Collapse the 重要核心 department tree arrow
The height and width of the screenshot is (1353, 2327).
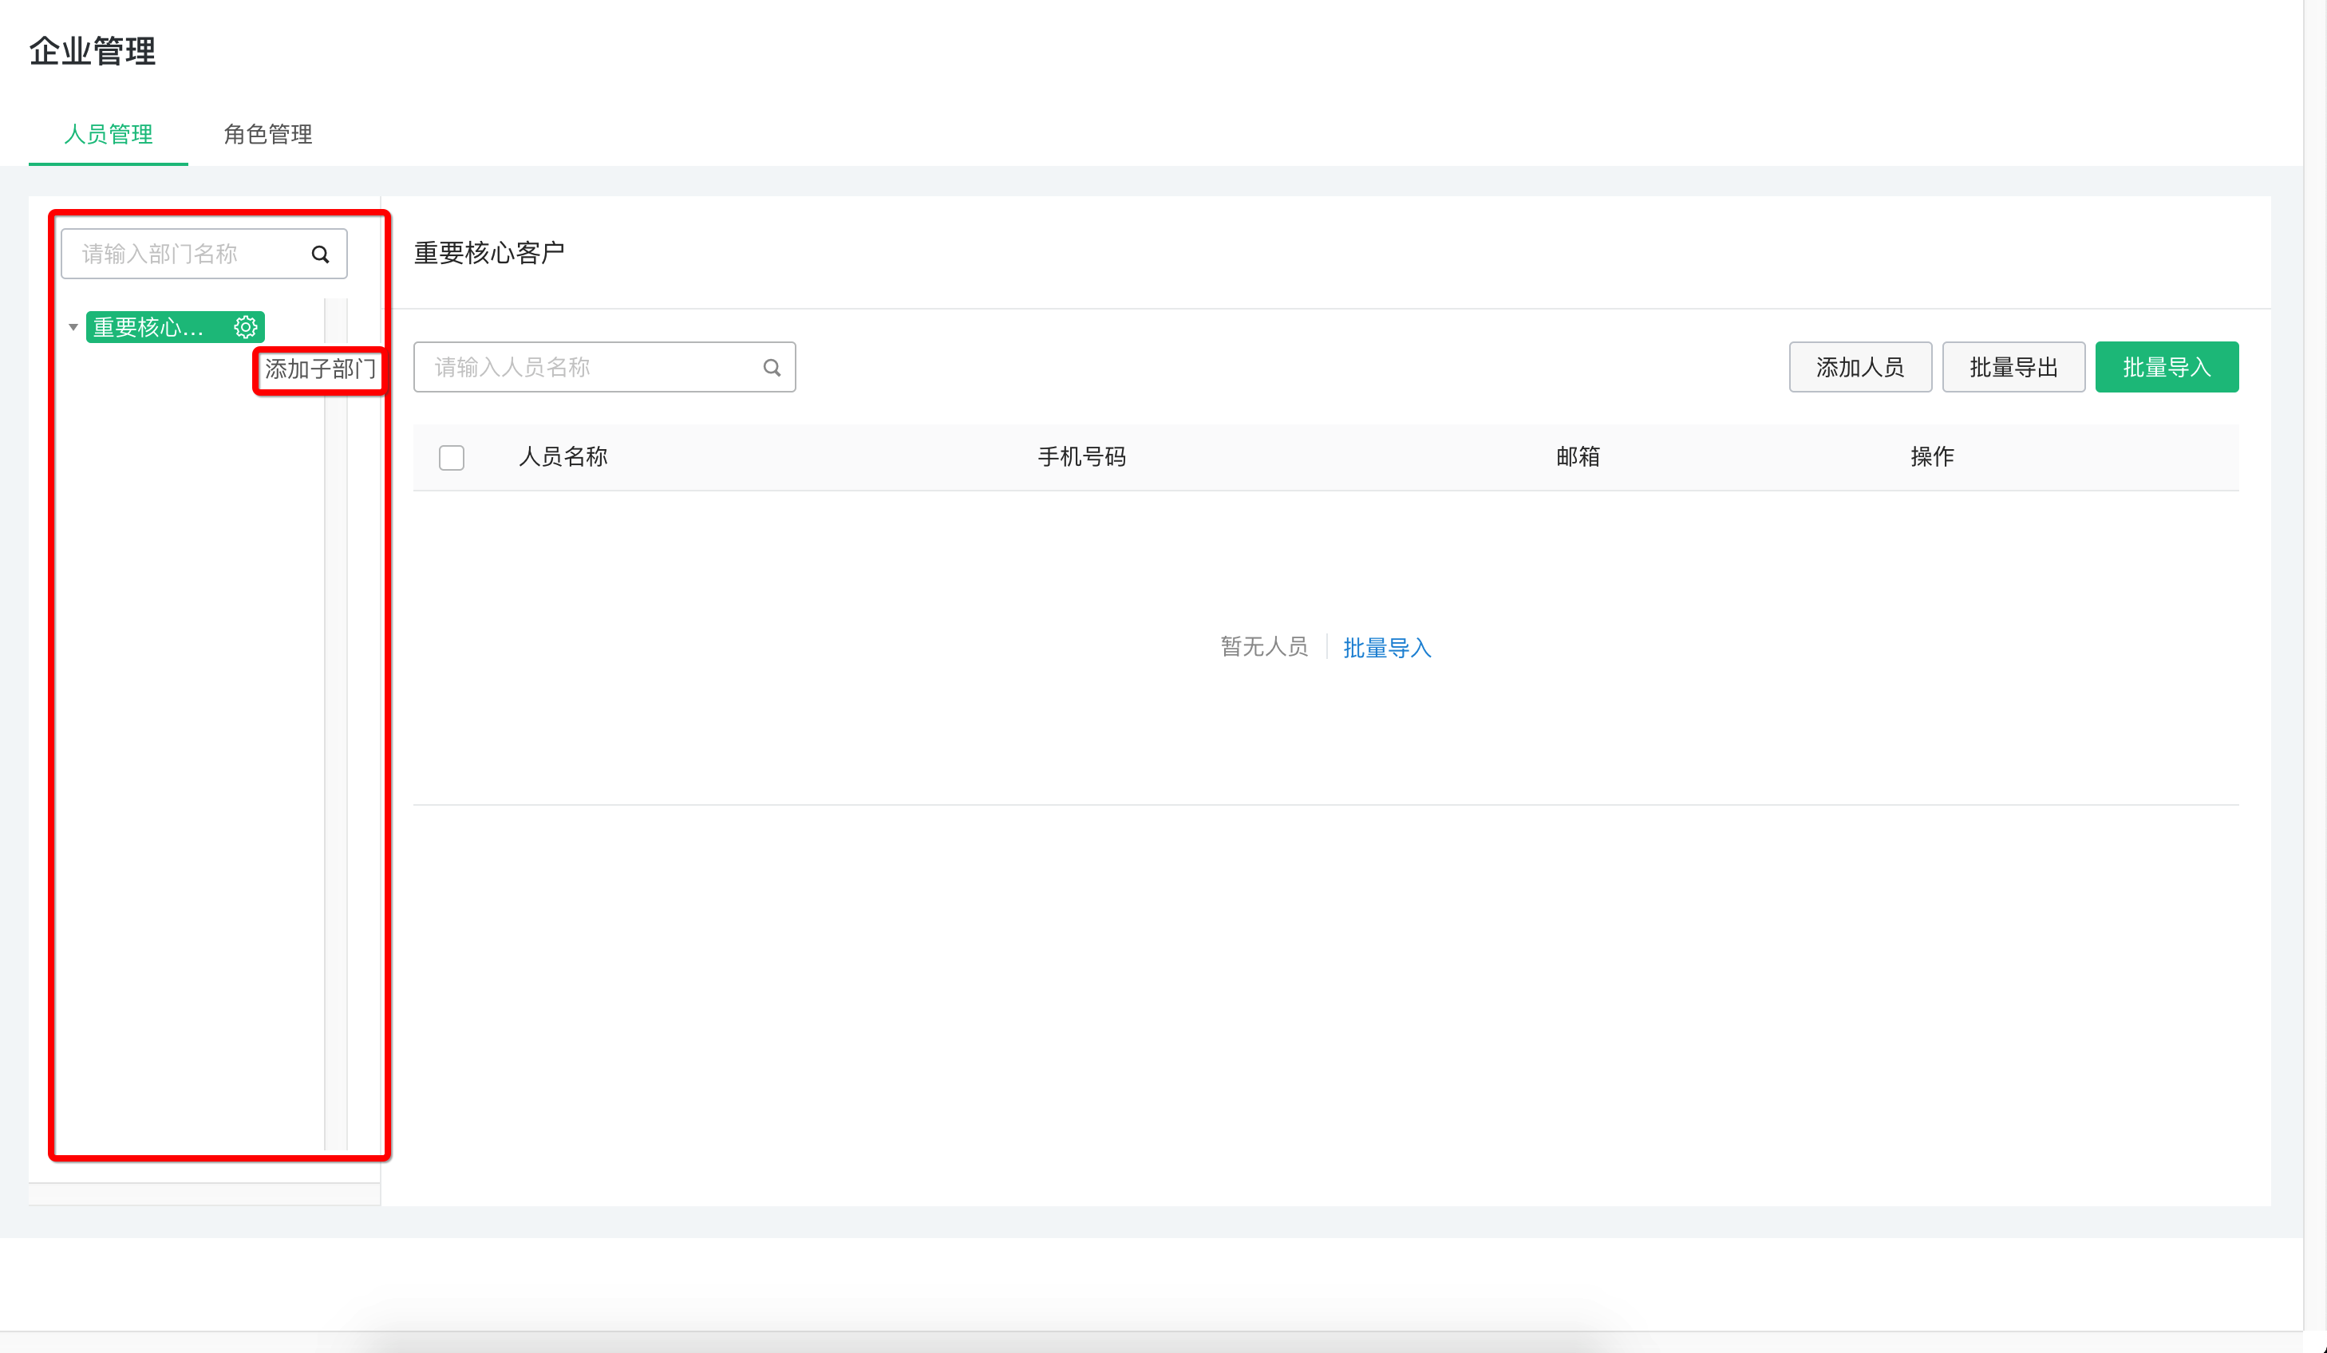[x=73, y=328]
